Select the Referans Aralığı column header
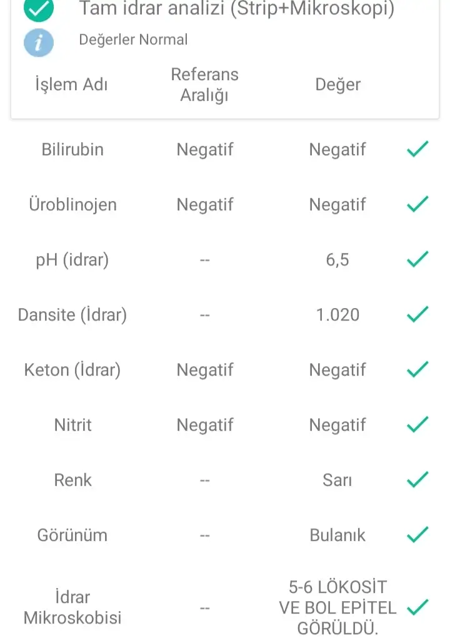450x638 pixels. tap(205, 85)
